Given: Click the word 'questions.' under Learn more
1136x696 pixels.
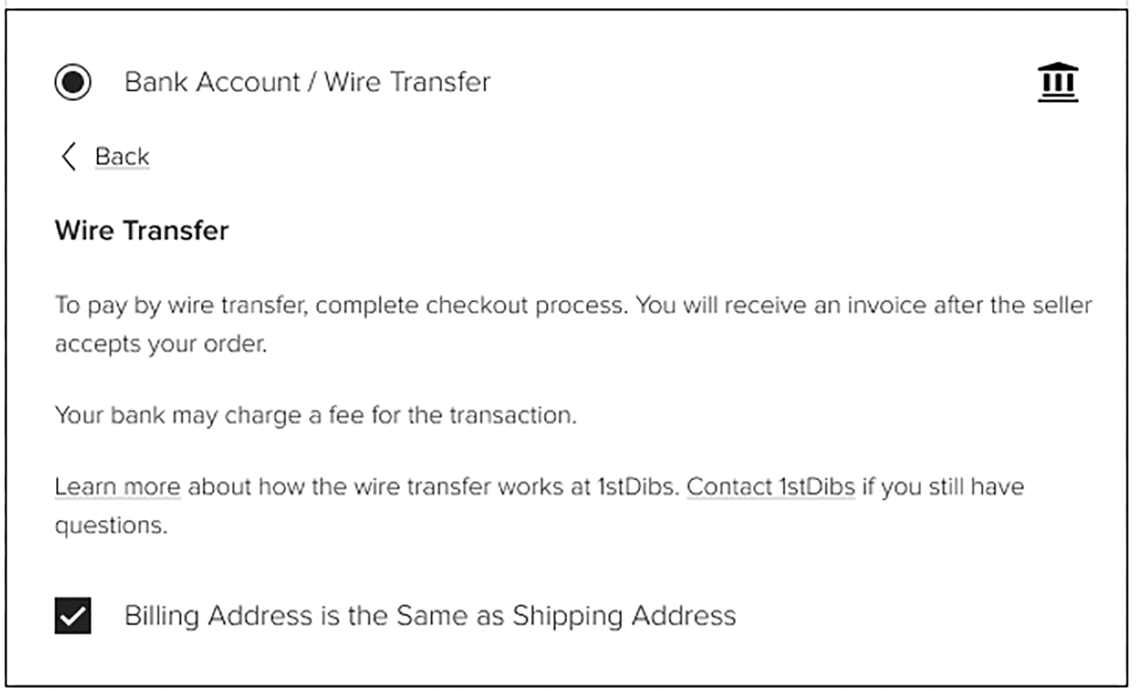Looking at the screenshot, I should pyautogui.click(x=111, y=526).
